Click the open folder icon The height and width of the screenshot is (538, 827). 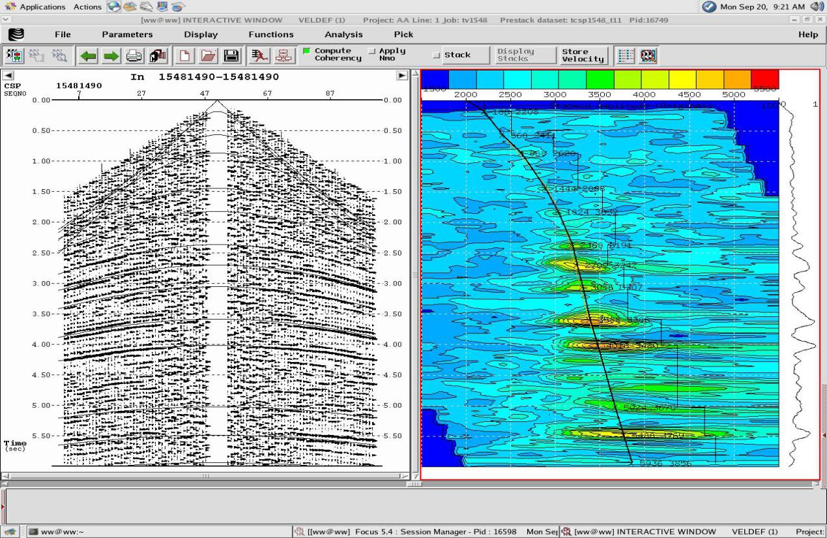pos(208,56)
